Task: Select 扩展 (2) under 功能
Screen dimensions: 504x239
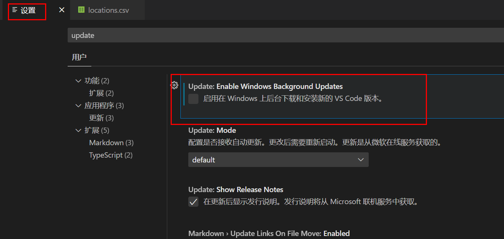Action: click(101, 93)
